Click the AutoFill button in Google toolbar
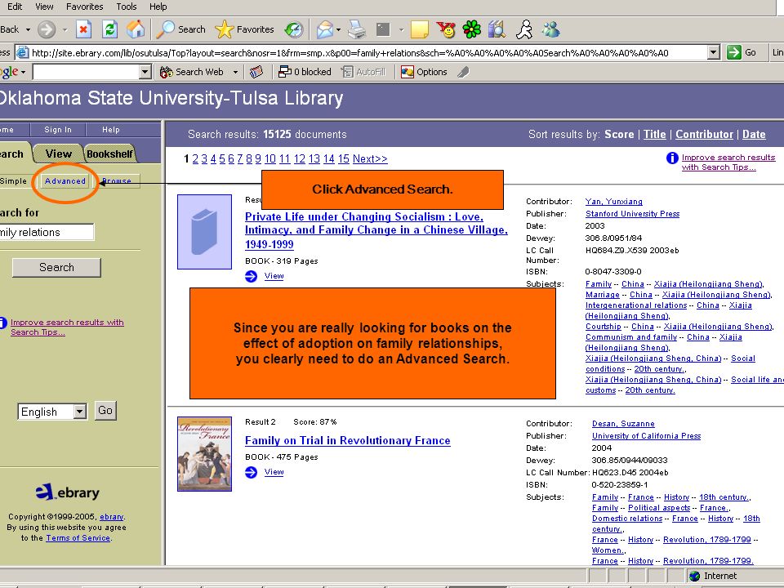784x588 pixels. (x=363, y=72)
